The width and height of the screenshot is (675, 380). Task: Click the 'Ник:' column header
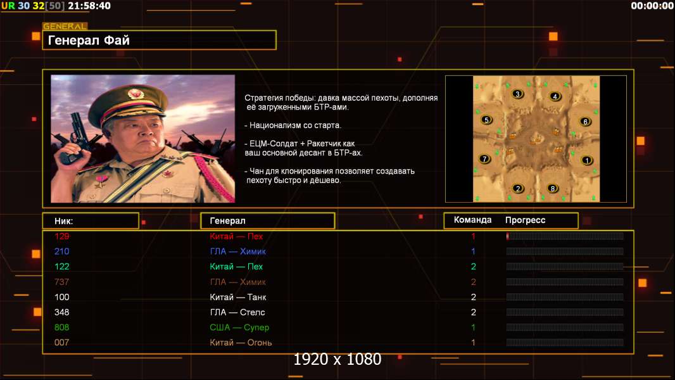point(91,221)
